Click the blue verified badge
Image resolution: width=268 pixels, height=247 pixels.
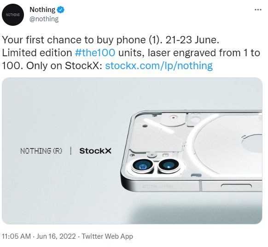60,10
